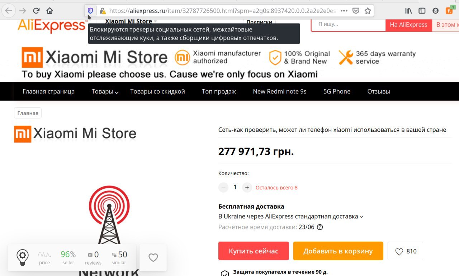Click the price '277 971,73 грн.'

pyautogui.click(x=256, y=151)
